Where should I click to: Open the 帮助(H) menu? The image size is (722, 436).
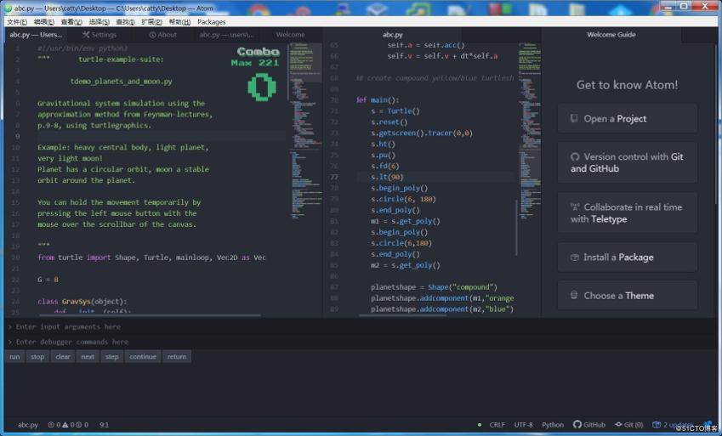click(x=179, y=21)
